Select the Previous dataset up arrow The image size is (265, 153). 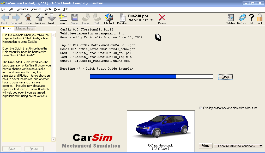point(40,17)
